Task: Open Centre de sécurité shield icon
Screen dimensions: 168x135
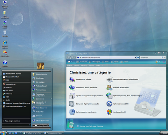Action: (109, 112)
